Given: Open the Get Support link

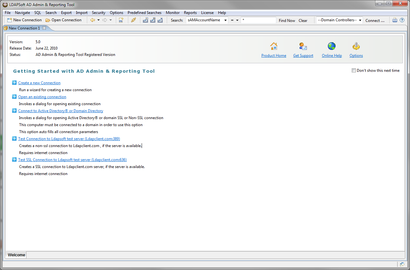Looking at the screenshot, I should pyautogui.click(x=303, y=56).
